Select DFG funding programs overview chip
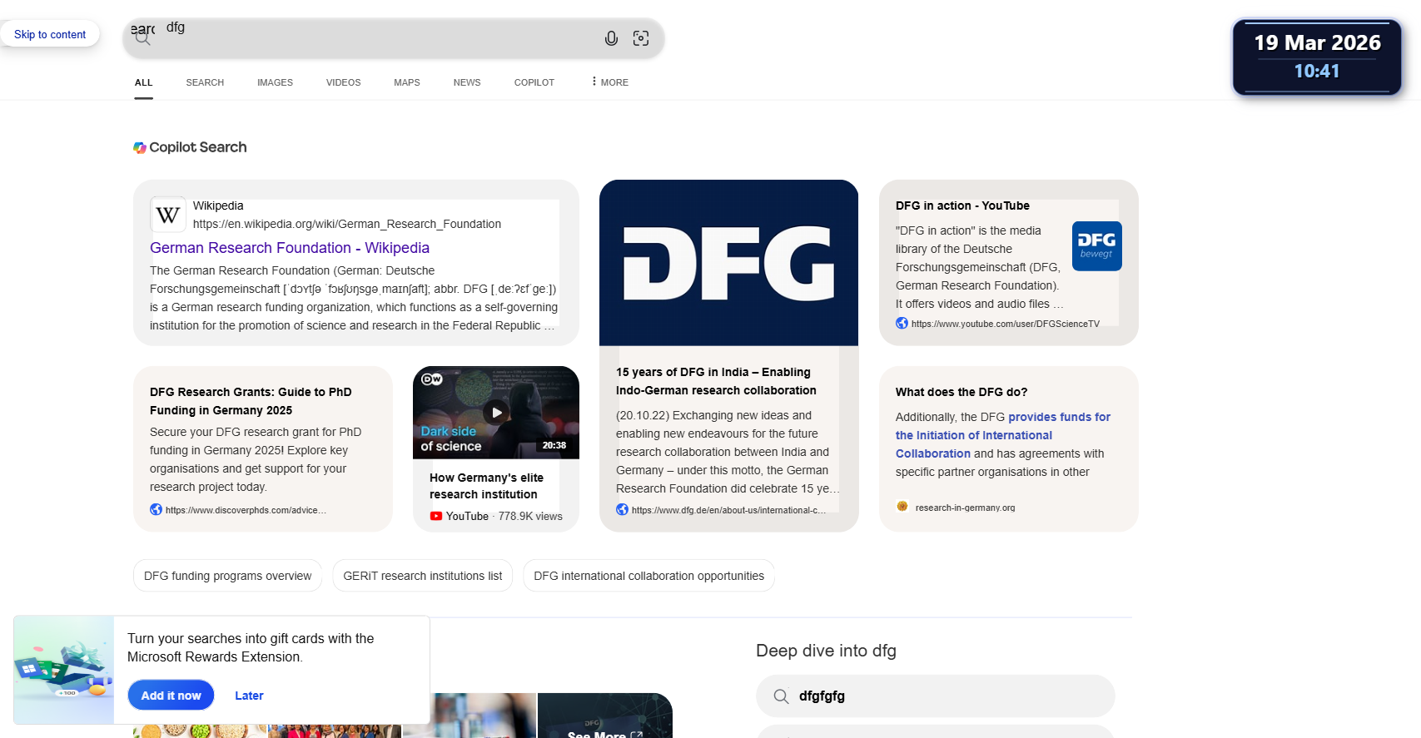This screenshot has height=738, width=1421. point(227,576)
